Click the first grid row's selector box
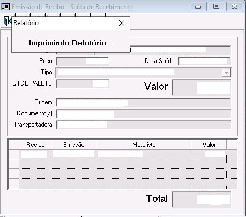The image size is (246, 217). point(14,154)
